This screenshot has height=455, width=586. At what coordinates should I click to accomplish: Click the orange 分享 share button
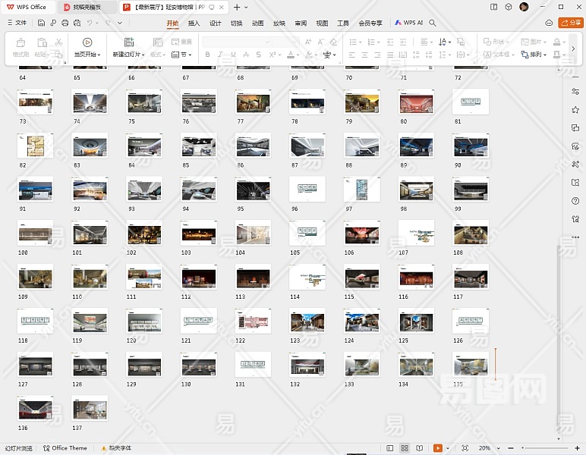[570, 24]
